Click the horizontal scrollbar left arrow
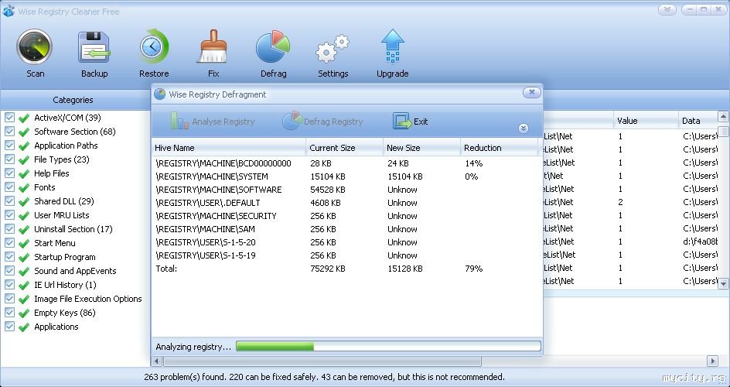 point(156,361)
